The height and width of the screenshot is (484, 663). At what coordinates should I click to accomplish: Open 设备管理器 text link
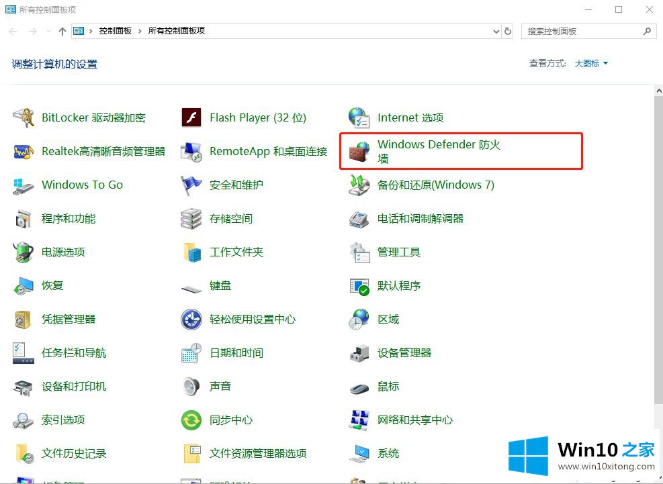point(404,353)
